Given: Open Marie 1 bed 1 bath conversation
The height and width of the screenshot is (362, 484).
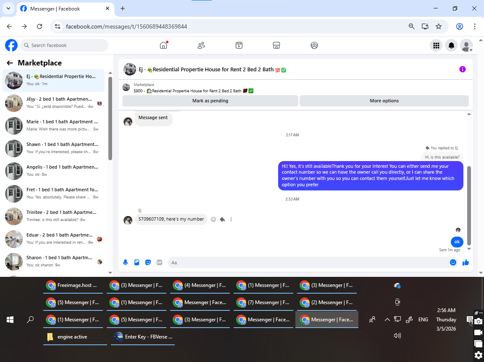Looking at the screenshot, I should (x=54, y=125).
